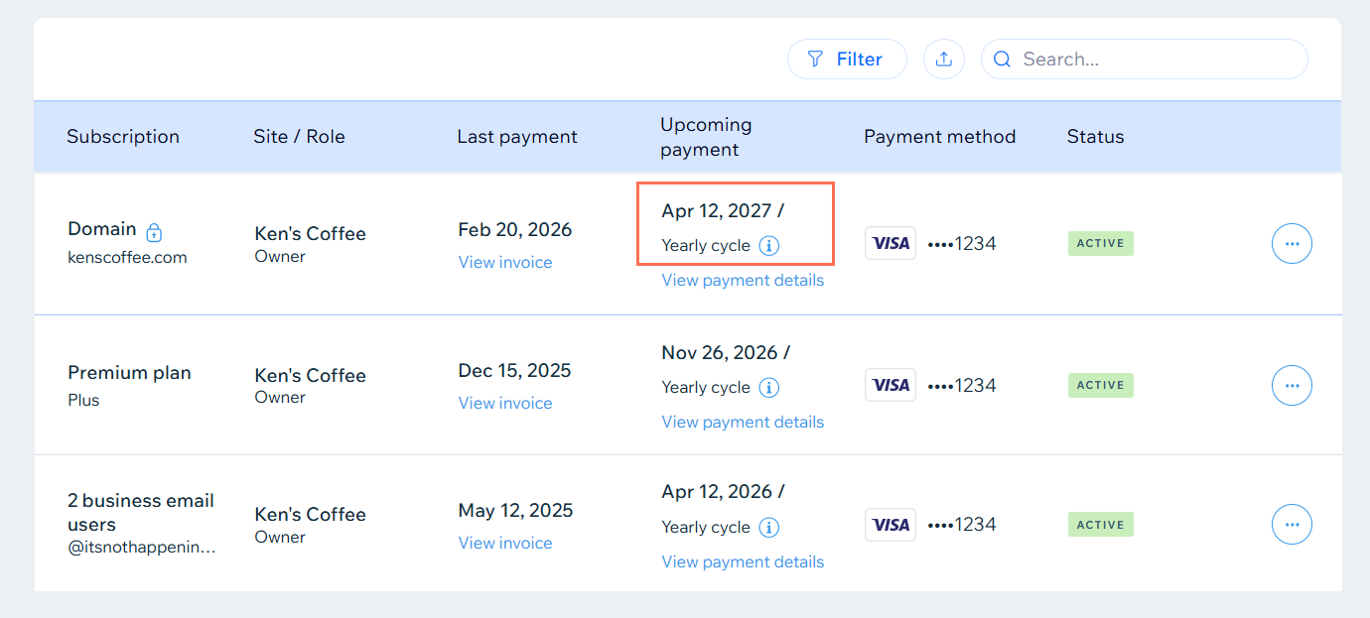The width and height of the screenshot is (1370, 618).
Task: Select the Subscription column header
Action: tap(123, 136)
